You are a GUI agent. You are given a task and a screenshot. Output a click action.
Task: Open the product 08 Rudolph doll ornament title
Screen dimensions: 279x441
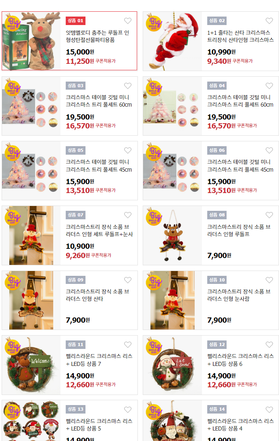(x=239, y=230)
